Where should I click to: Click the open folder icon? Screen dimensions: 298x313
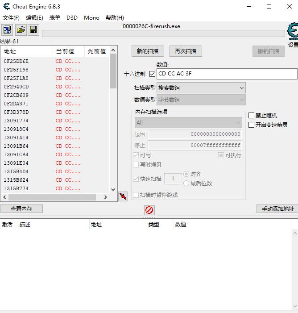(21, 30)
